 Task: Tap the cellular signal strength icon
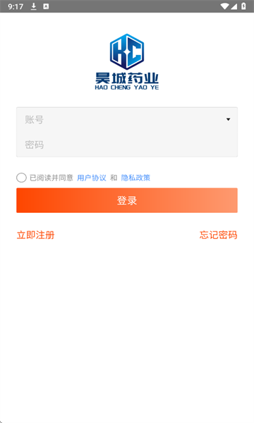234,6
